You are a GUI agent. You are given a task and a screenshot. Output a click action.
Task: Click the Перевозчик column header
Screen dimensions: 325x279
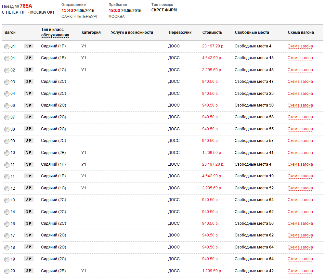pyautogui.click(x=180, y=32)
